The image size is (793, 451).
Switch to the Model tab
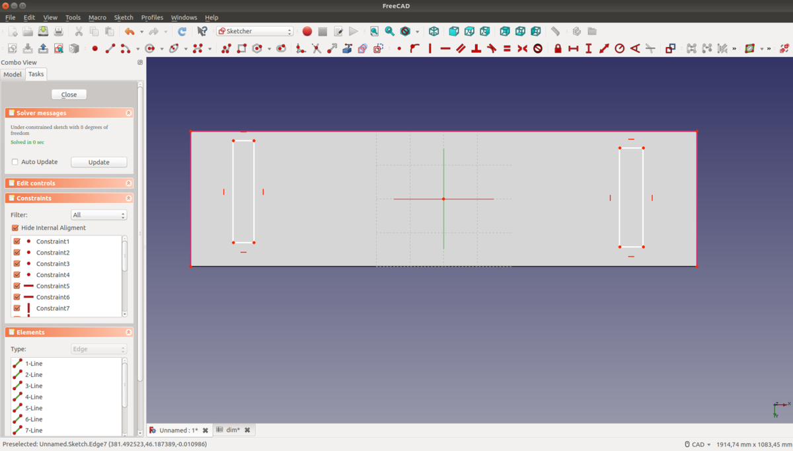point(13,74)
